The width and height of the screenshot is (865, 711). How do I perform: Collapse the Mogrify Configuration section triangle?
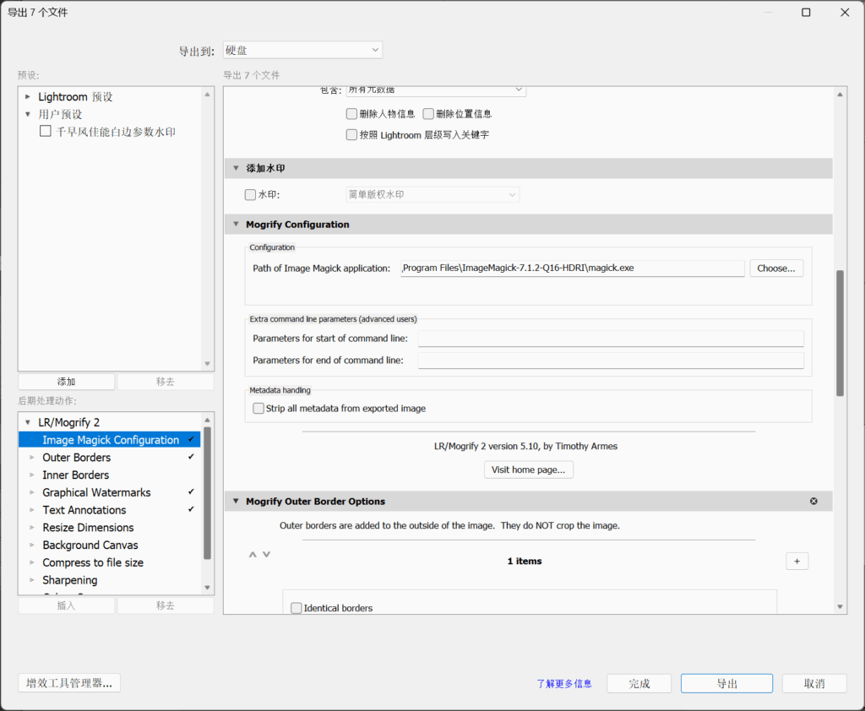(x=236, y=225)
